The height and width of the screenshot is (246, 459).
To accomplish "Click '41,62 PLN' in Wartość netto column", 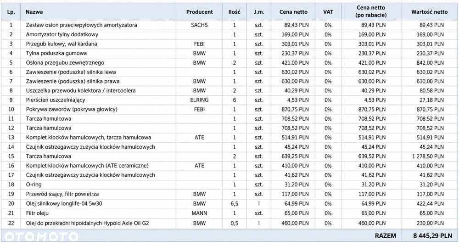I will (x=432, y=175).
